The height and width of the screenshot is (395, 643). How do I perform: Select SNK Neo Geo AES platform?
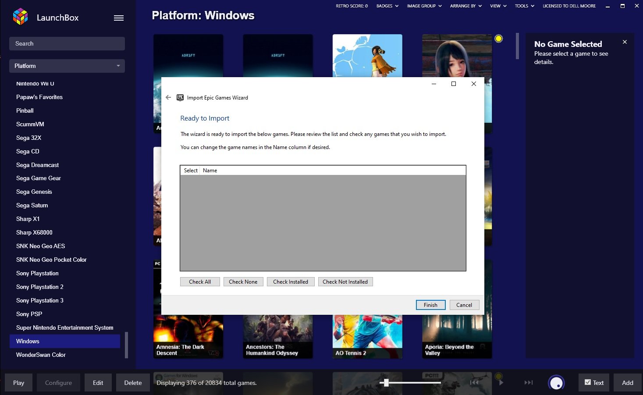point(41,246)
